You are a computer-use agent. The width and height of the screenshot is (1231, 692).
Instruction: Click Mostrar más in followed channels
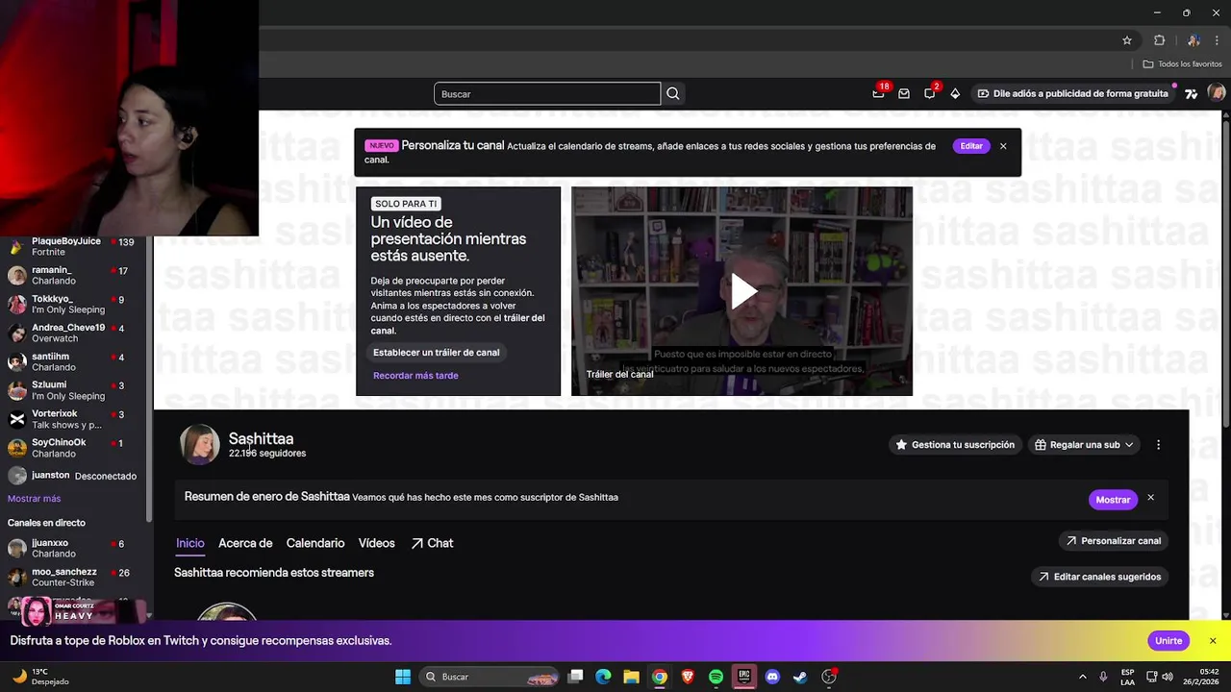click(34, 499)
